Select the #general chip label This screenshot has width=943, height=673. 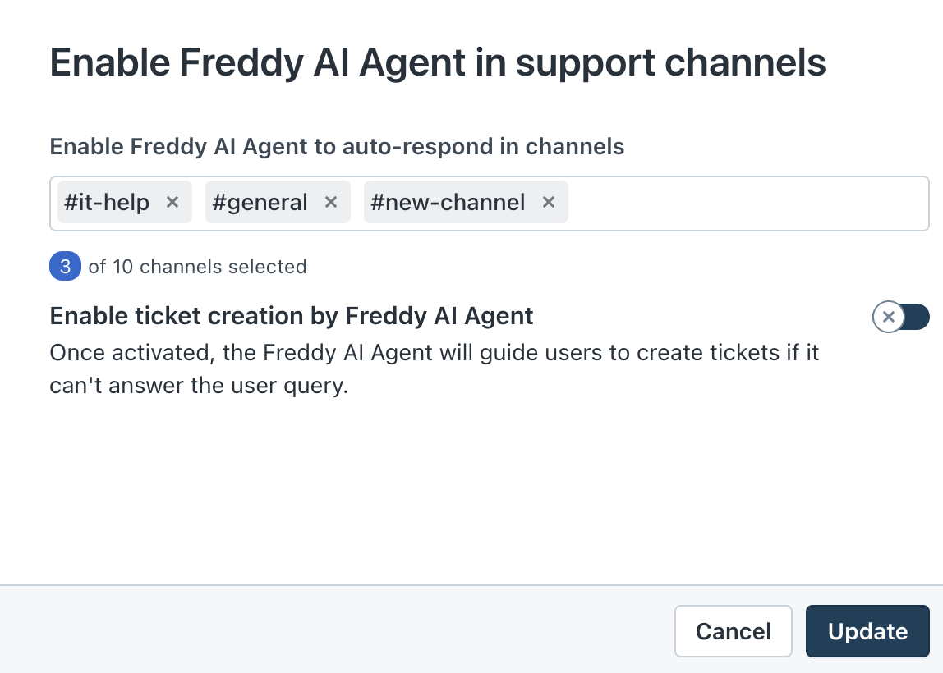(x=260, y=203)
